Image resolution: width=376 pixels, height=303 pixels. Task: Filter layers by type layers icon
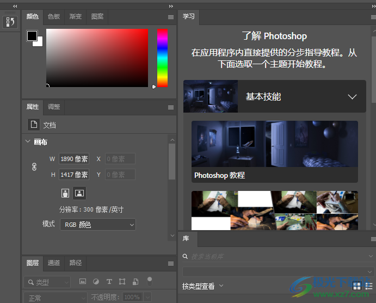pos(109,281)
